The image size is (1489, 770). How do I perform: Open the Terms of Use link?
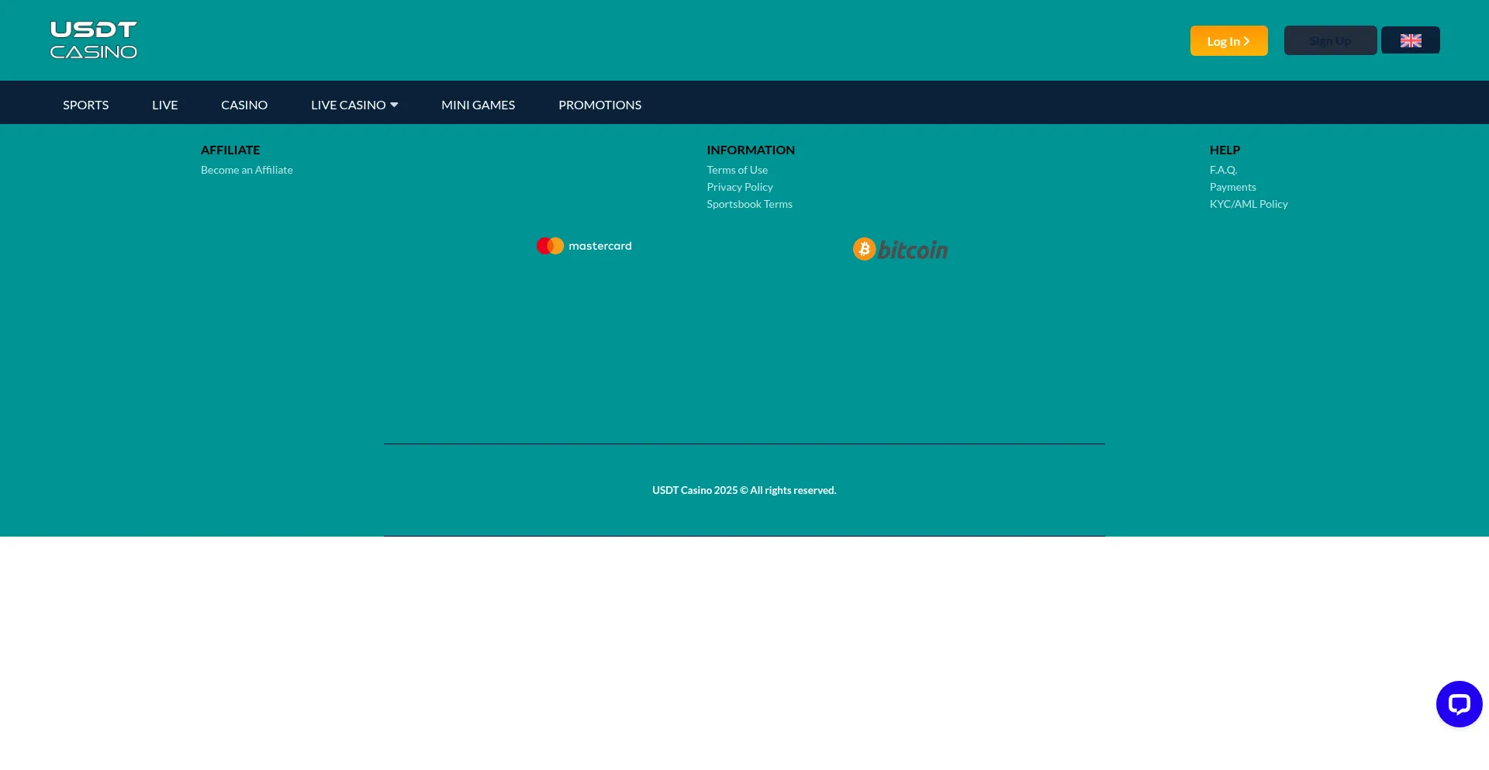click(737, 170)
